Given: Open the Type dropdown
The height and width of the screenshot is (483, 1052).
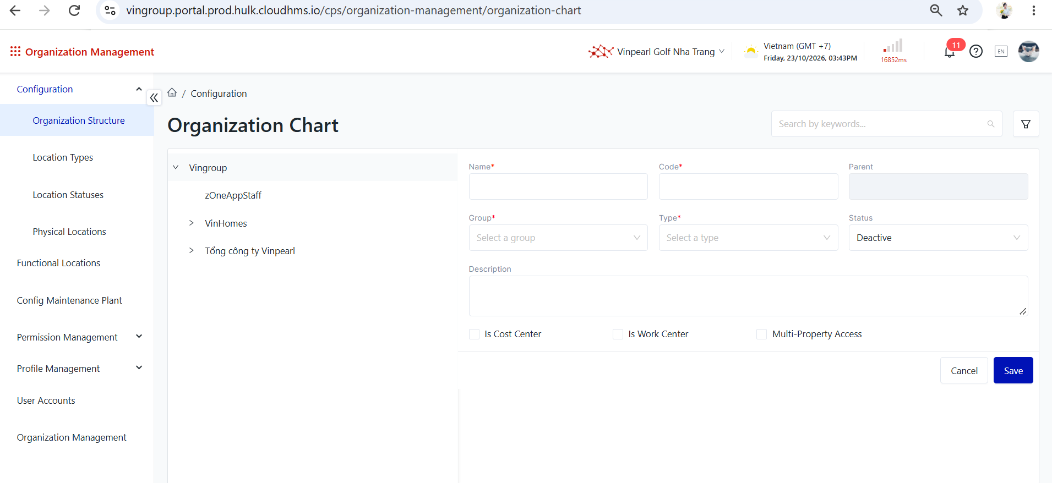Looking at the screenshot, I should pos(748,238).
